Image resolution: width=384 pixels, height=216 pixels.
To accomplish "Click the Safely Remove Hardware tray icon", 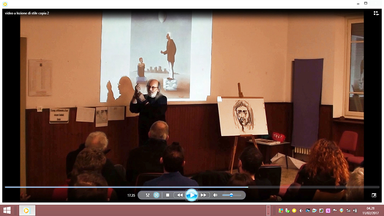I will click(288, 211).
